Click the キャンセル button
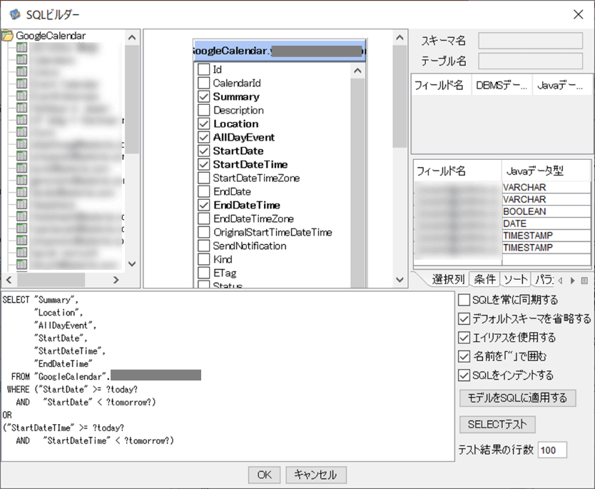Viewport: 595px width, 489px height. click(x=316, y=475)
